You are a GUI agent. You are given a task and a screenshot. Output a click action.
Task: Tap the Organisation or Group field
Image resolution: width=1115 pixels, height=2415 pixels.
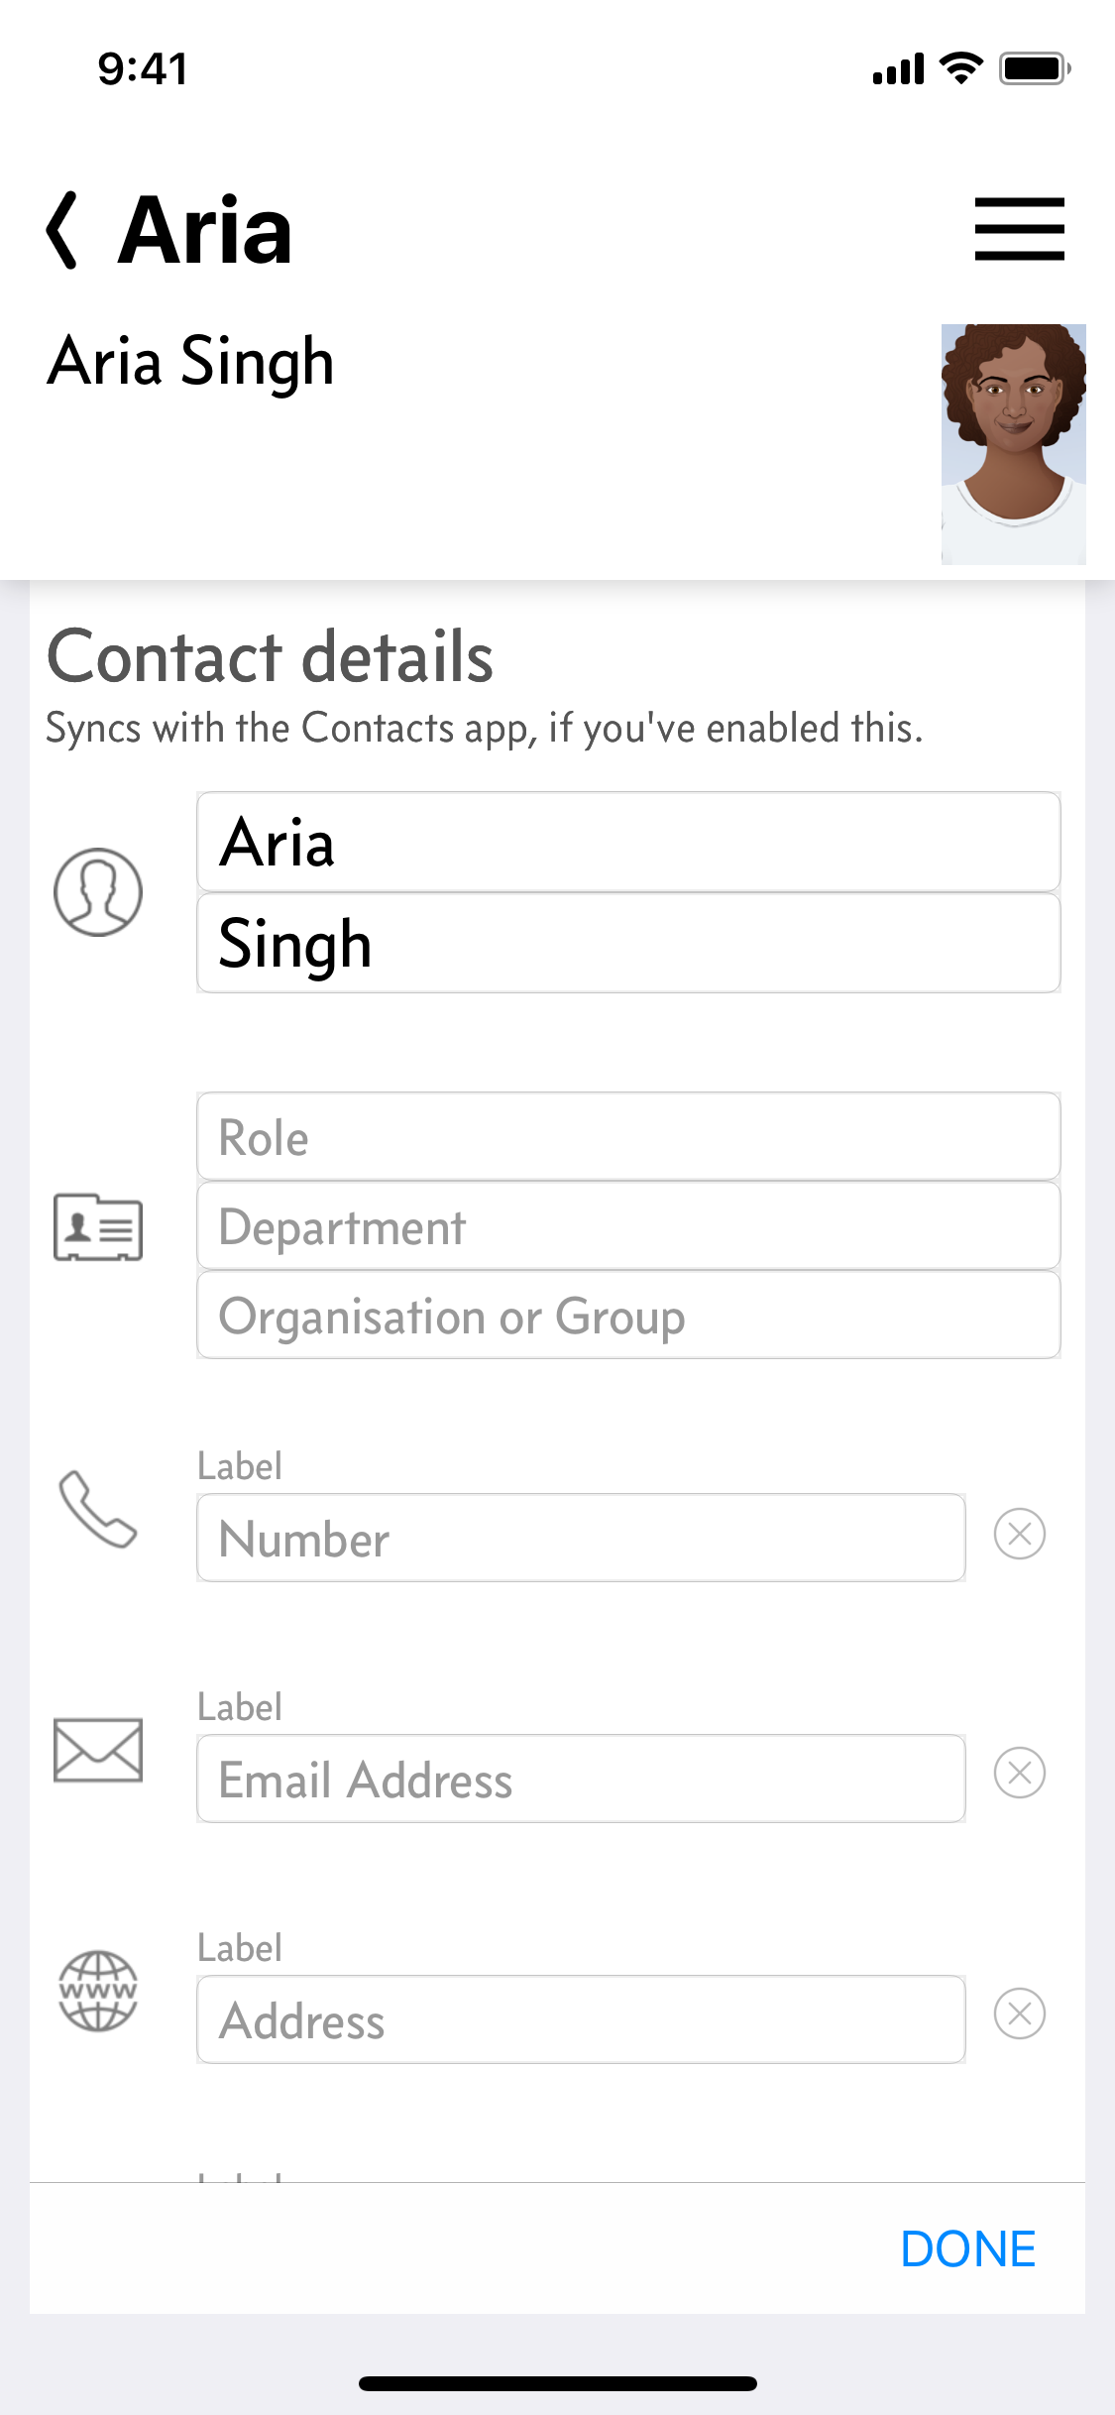pyautogui.click(x=628, y=1316)
